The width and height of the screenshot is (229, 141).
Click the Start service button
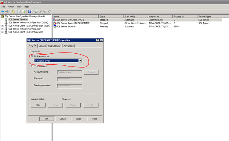point(38,105)
